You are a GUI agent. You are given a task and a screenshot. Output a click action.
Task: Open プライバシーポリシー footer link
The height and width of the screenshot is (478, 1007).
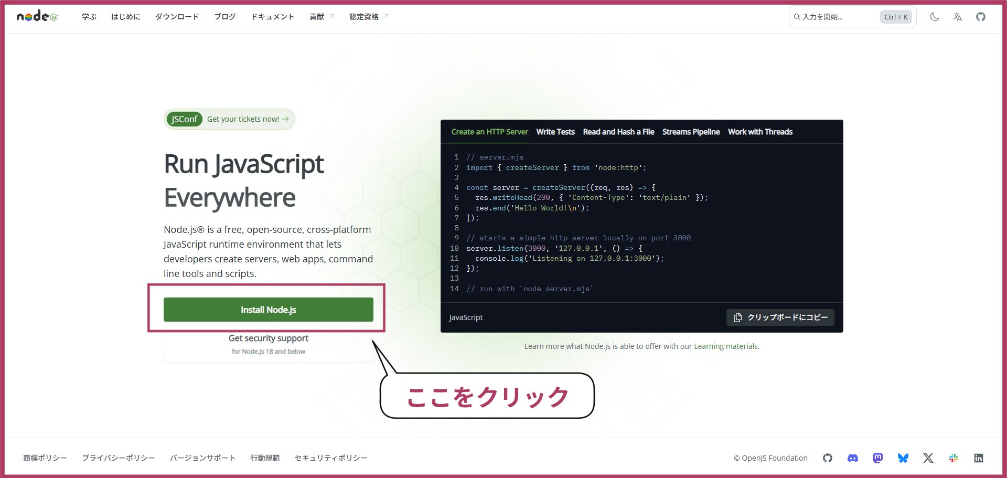pyautogui.click(x=119, y=458)
